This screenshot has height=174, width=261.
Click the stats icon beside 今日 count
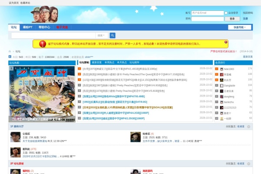click(x=10, y=57)
